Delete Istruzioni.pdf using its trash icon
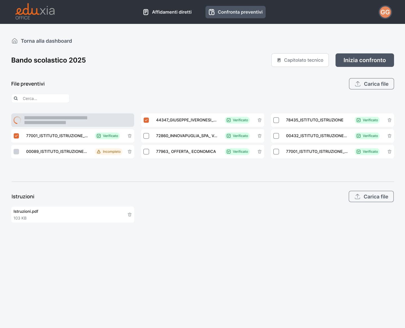This screenshot has height=328, width=405. coord(129,215)
